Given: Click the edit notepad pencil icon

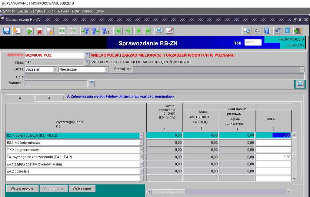Looking at the screenshot, I should [170, 31].
